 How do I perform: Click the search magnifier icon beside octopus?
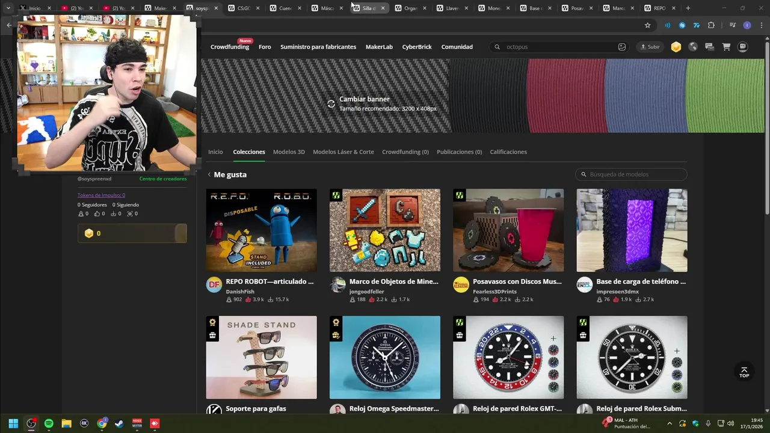(x=497, y=47)
